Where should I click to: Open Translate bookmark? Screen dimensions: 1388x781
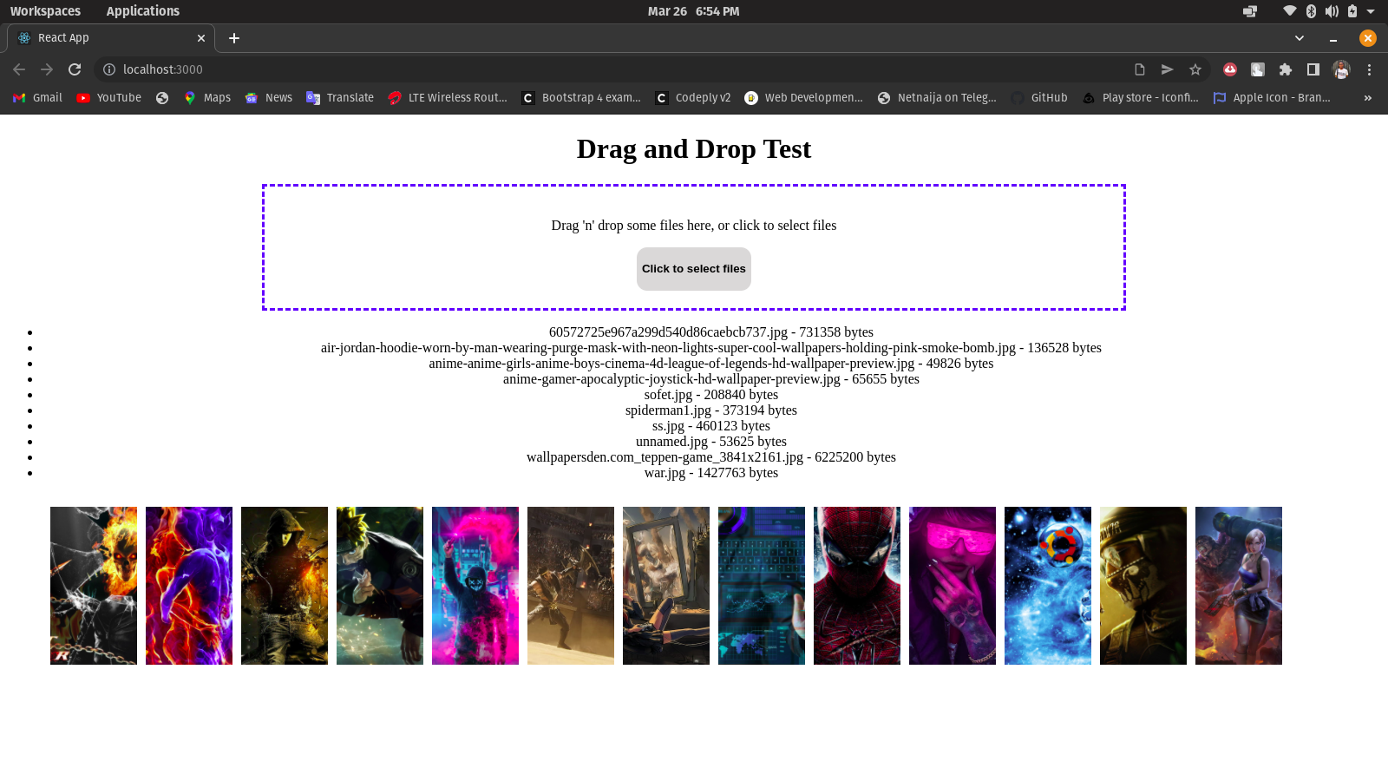click(340, 98)
